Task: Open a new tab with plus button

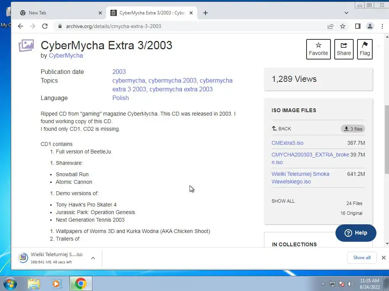Action: pyautogui.click(x=206, y=13)
